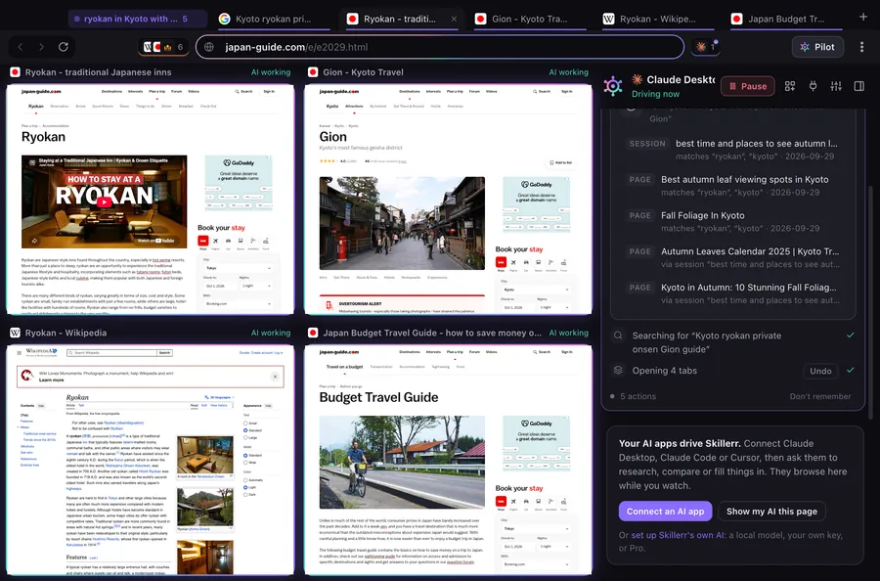Add a new tab with the plus icon
The height and width of the screenshot is (581, 880).
(863, 17)
